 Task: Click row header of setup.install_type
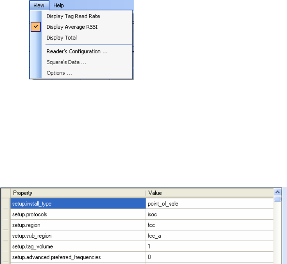click(x=6, y=204)
